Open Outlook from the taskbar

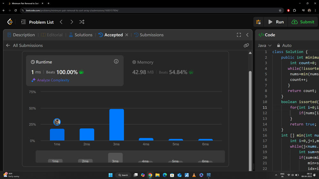click(x=179, y=175)
